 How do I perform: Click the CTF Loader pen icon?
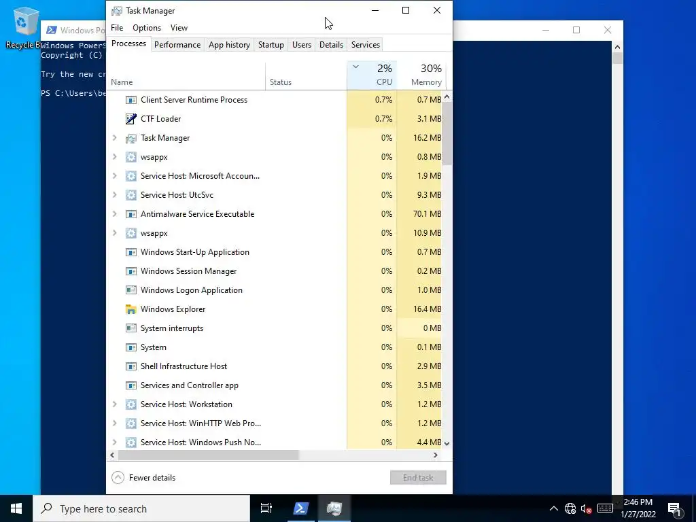click(x=130, y=119)
